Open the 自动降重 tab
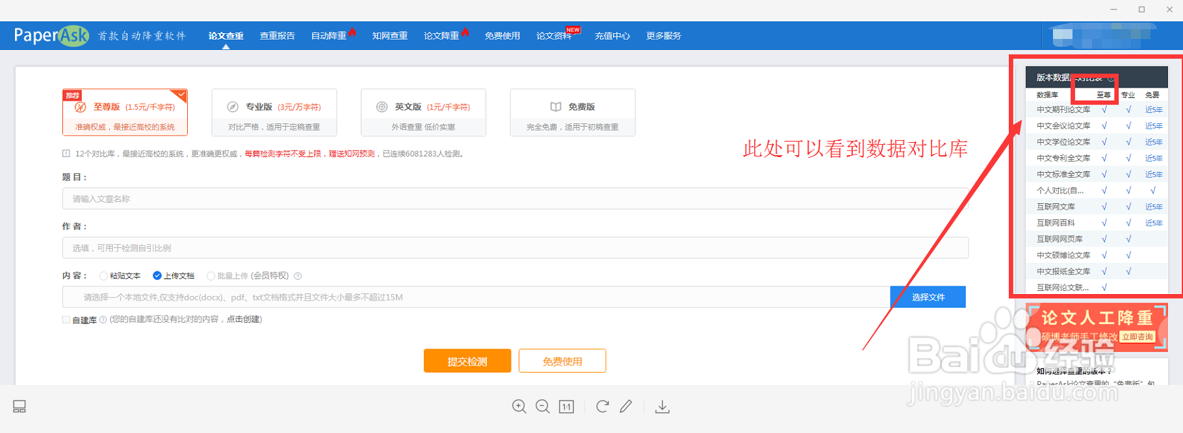Screen dimensions: 1183x433 [x=329, y=36]
